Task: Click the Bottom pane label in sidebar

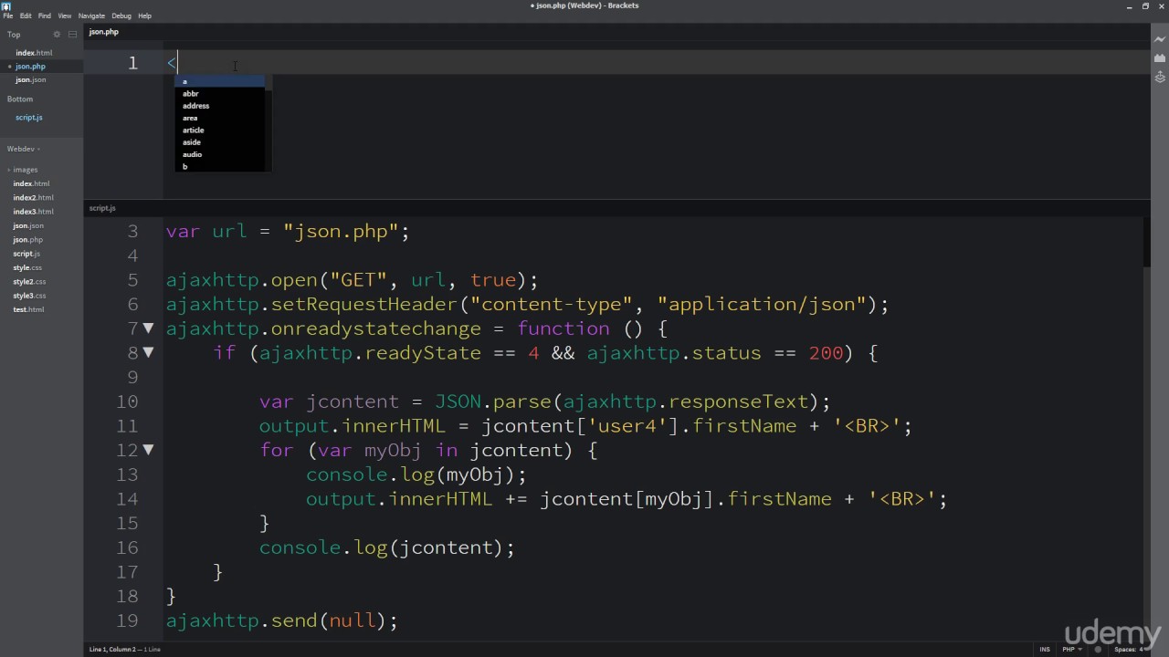Action: pos(20,99)
